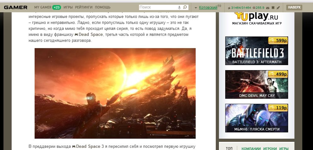This screenshot has height=150, width=313.
Task: Click the GAMER site logo
Action: point(15,7)
